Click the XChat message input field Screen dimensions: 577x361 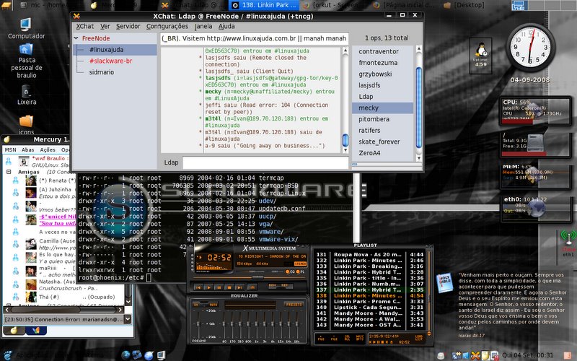[x=265, y=162]
